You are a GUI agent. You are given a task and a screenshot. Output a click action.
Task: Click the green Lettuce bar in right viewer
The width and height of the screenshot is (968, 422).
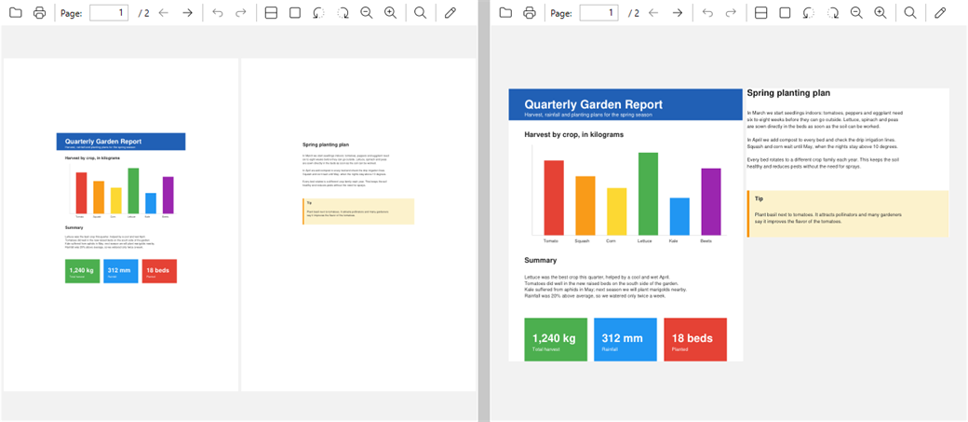[x=648, y=194]
